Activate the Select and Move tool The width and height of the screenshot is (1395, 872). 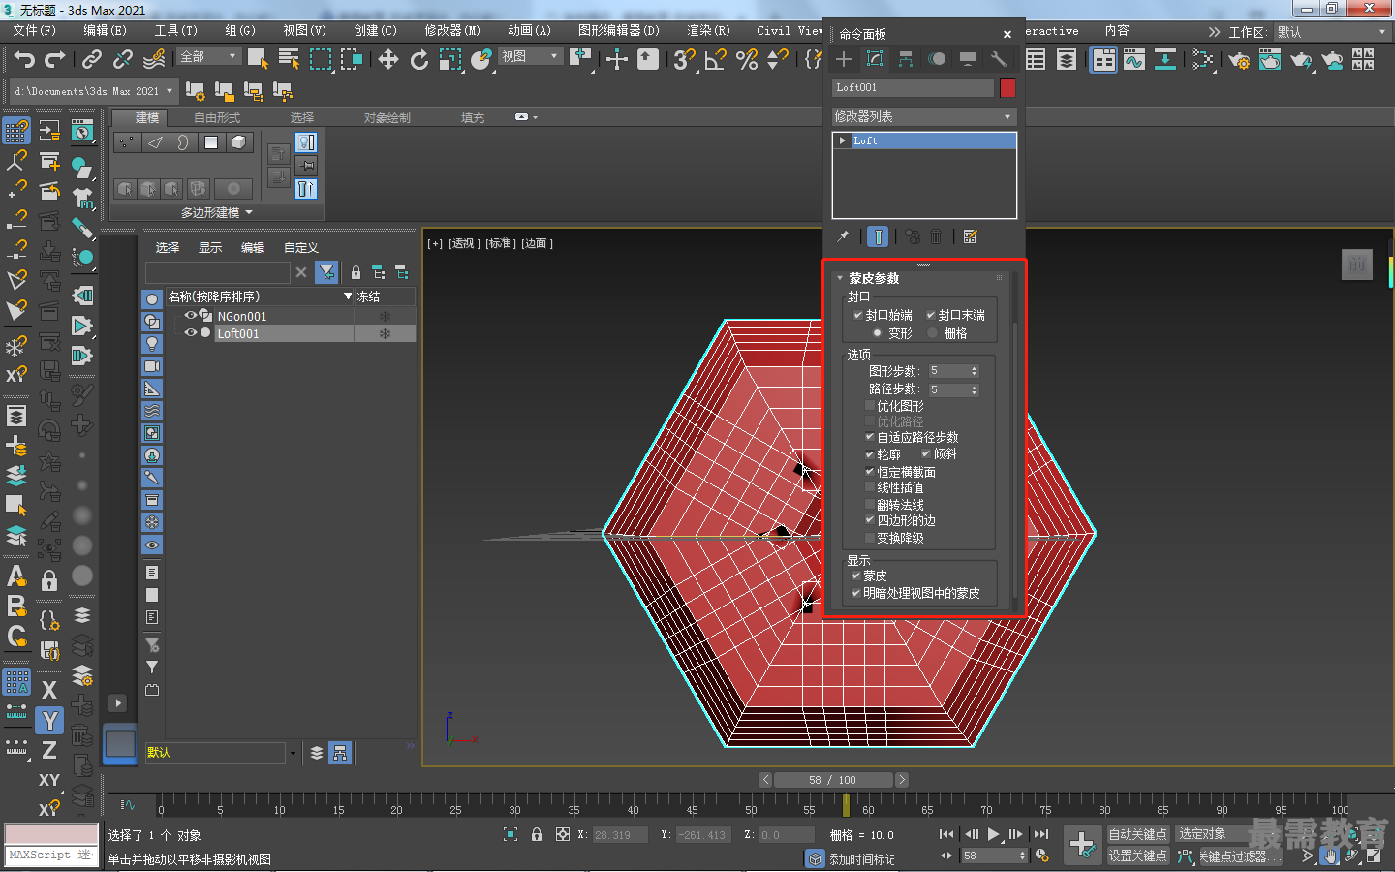(x=388, y=59)
